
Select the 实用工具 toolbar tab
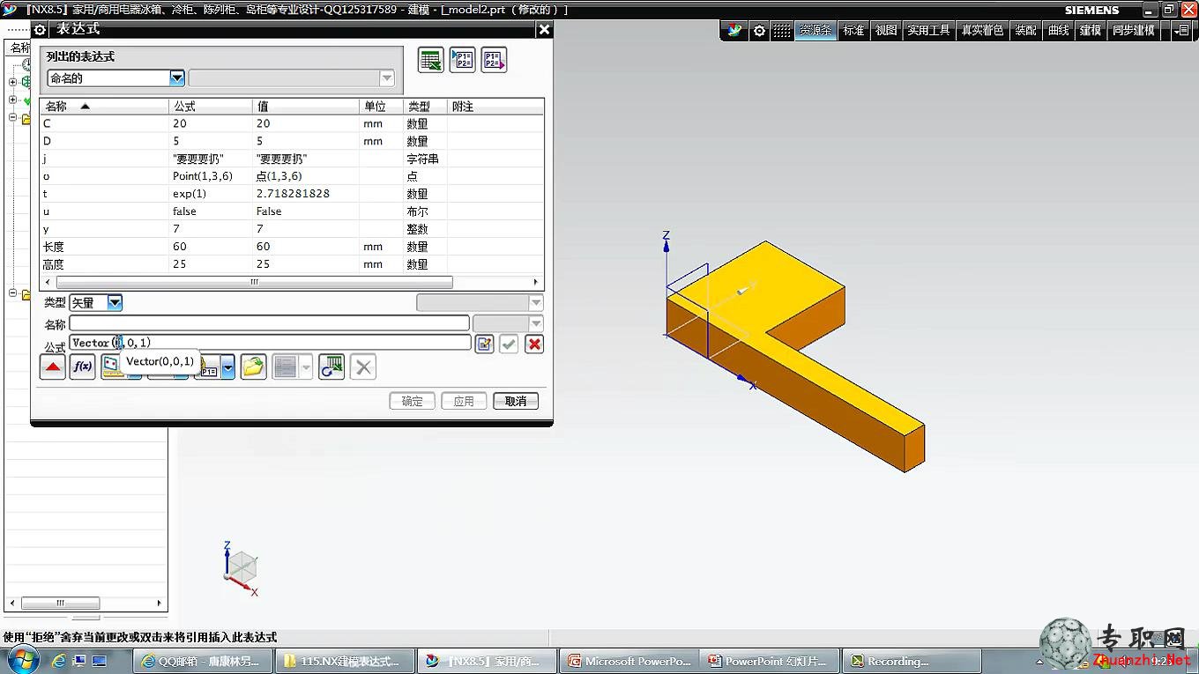coord(929,30)
